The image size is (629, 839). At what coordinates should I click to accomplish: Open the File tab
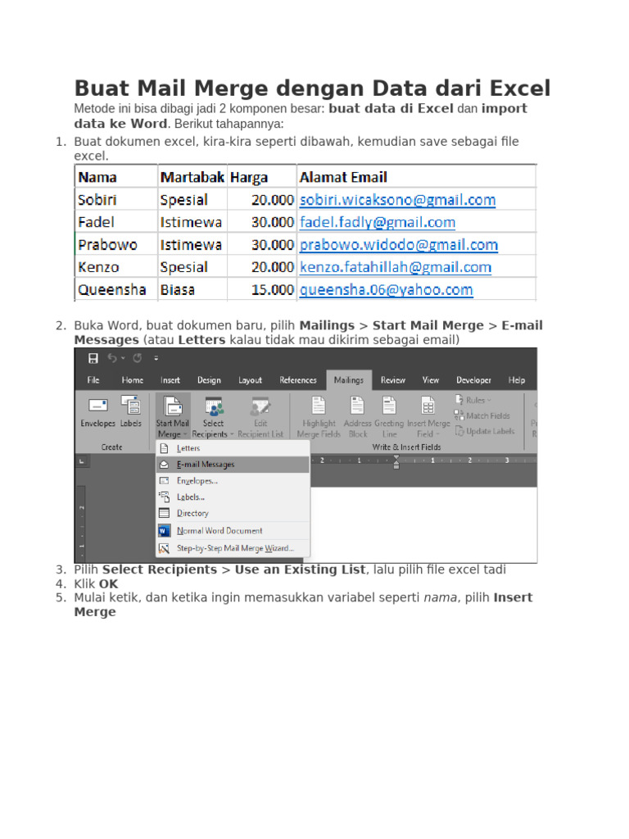point(93,380)
